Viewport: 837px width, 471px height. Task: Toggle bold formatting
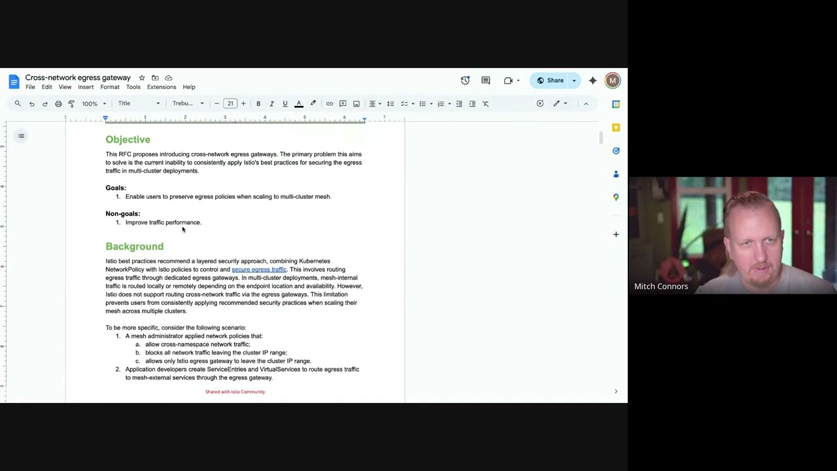[x=258, y=103]
